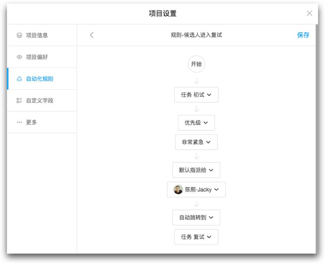
Task: Click the eye icon beside 项目偏好
Action: point(19,57)
